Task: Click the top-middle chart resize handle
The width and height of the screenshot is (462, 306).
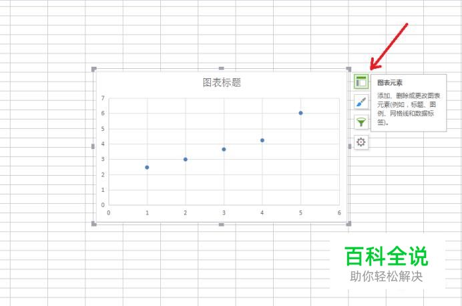Action: pos(221,68)
